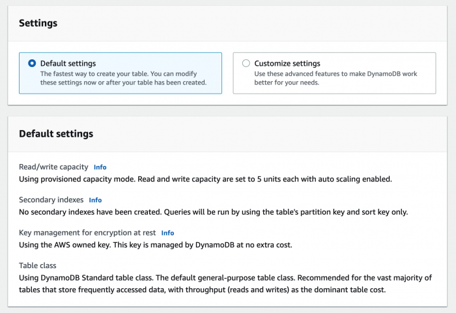456x313 pixels.
Task: Open Info link next to Read/write capacity
Action: [x=100, y=167]
